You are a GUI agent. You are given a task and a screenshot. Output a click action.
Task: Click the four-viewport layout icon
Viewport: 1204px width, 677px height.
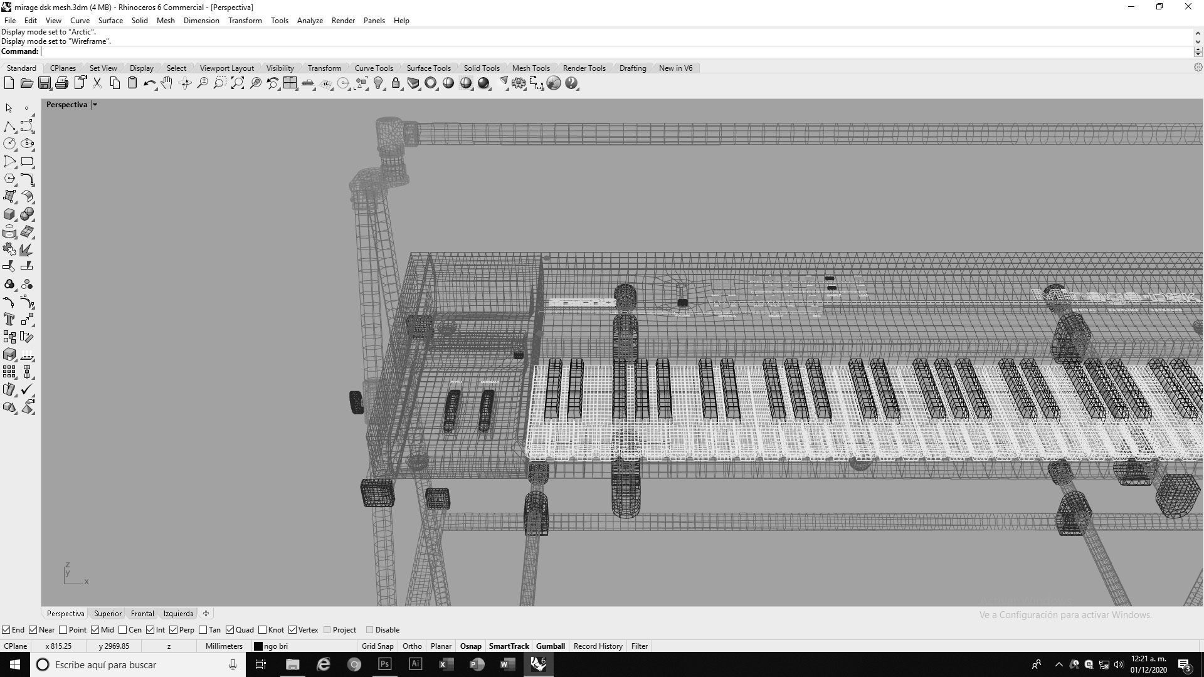point(290,83)
